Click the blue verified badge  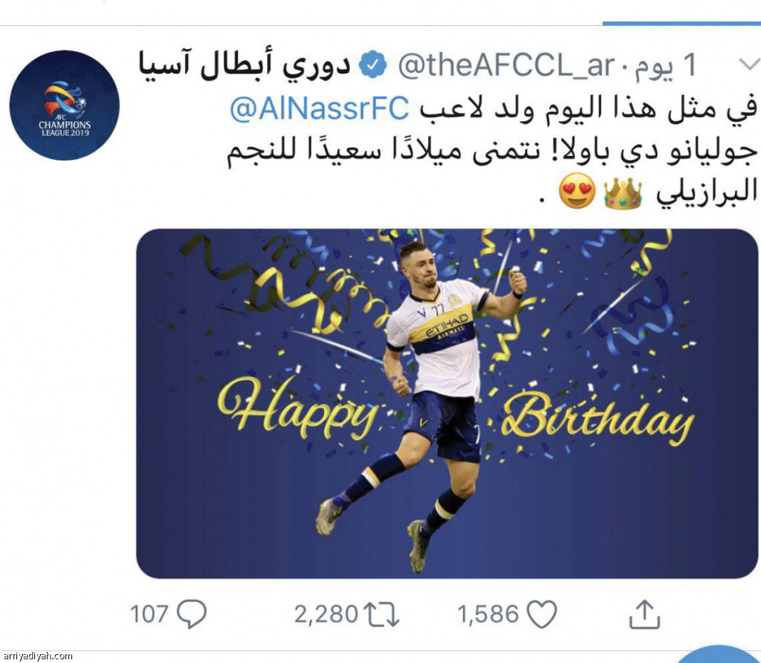click(x=373, y=65)
